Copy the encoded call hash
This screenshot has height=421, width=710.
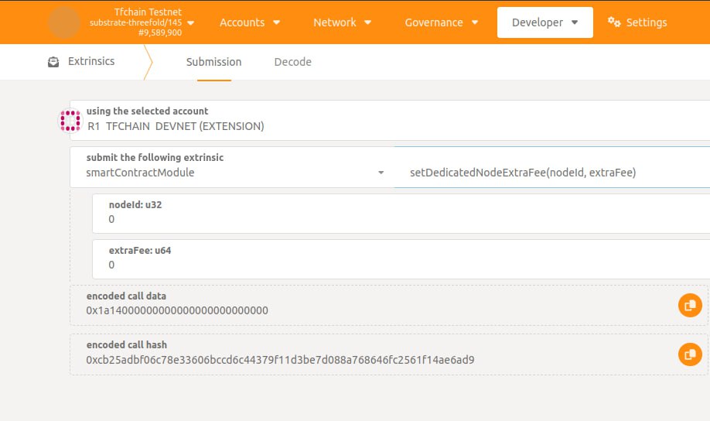click(x=690, y=354)
